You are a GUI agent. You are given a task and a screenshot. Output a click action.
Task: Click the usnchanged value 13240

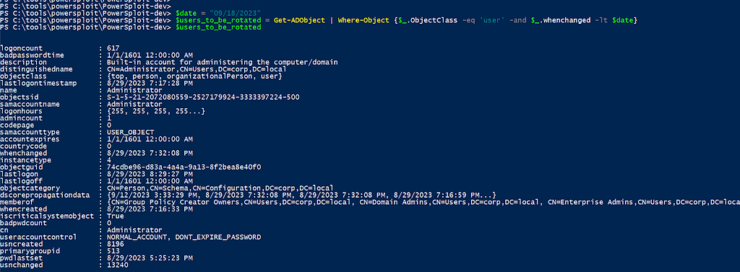(117, 266)
